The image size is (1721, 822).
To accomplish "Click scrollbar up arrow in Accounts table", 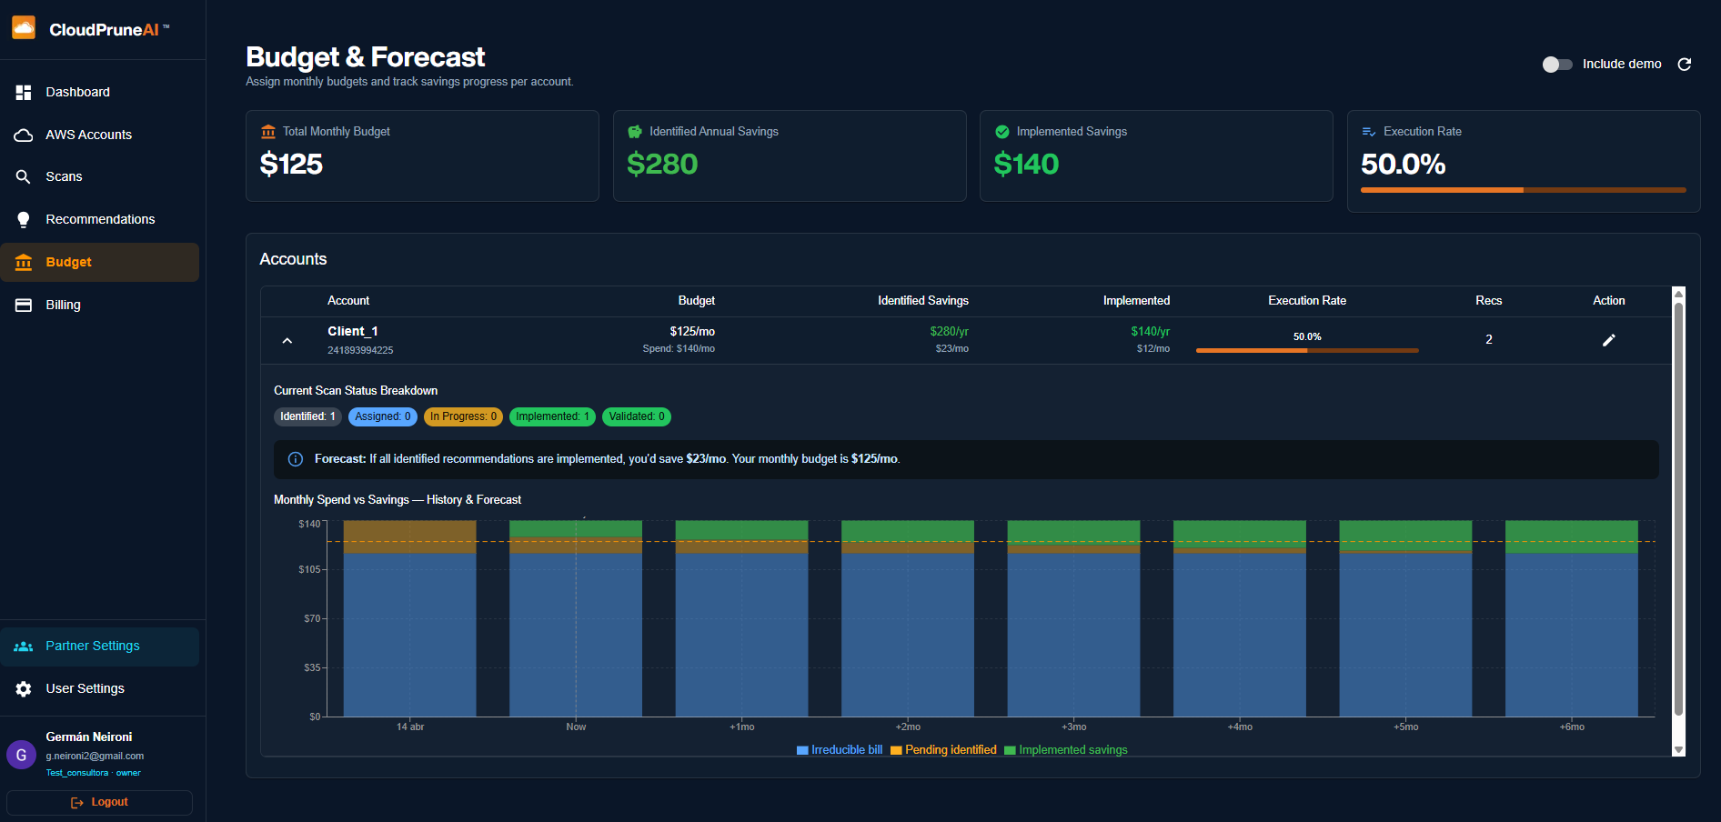I will pos(1679,294).
